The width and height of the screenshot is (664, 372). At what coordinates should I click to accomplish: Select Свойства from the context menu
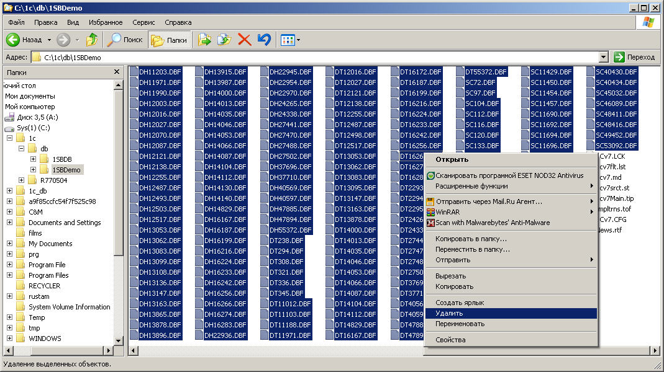450,340
